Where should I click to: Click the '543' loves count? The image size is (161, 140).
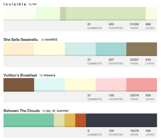click(x=148, y=60)
